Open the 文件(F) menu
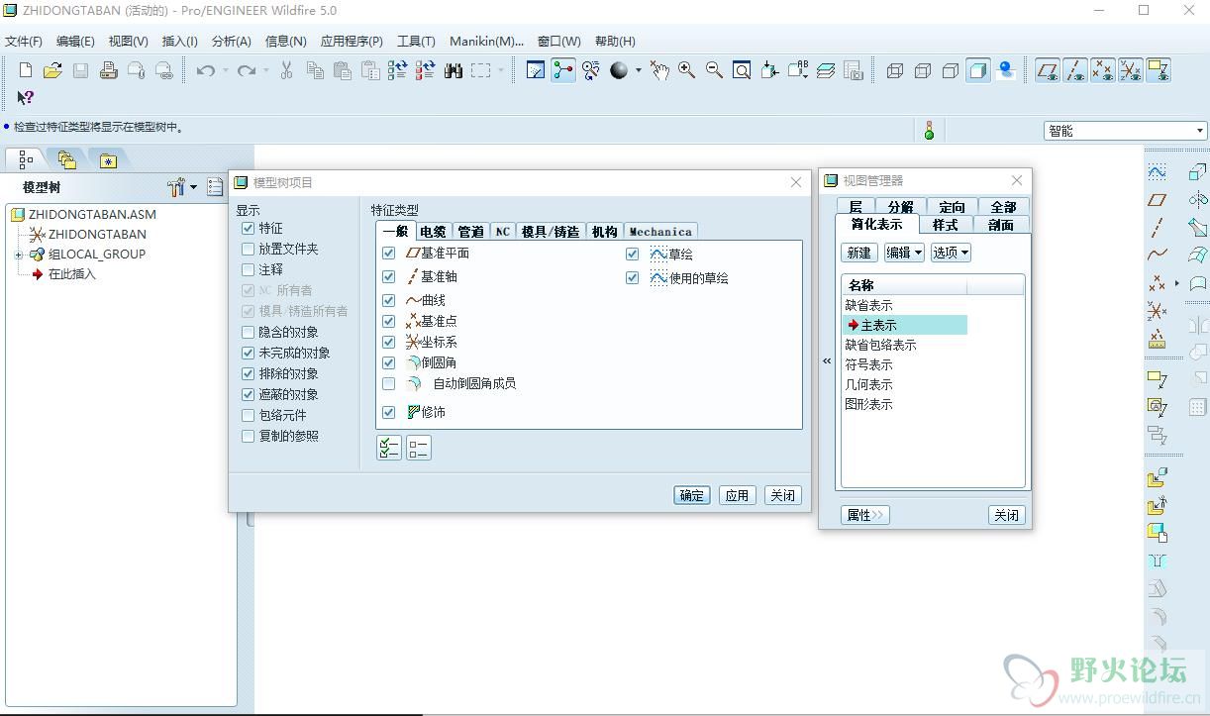 pyautogui.click(x=24, y=42)
